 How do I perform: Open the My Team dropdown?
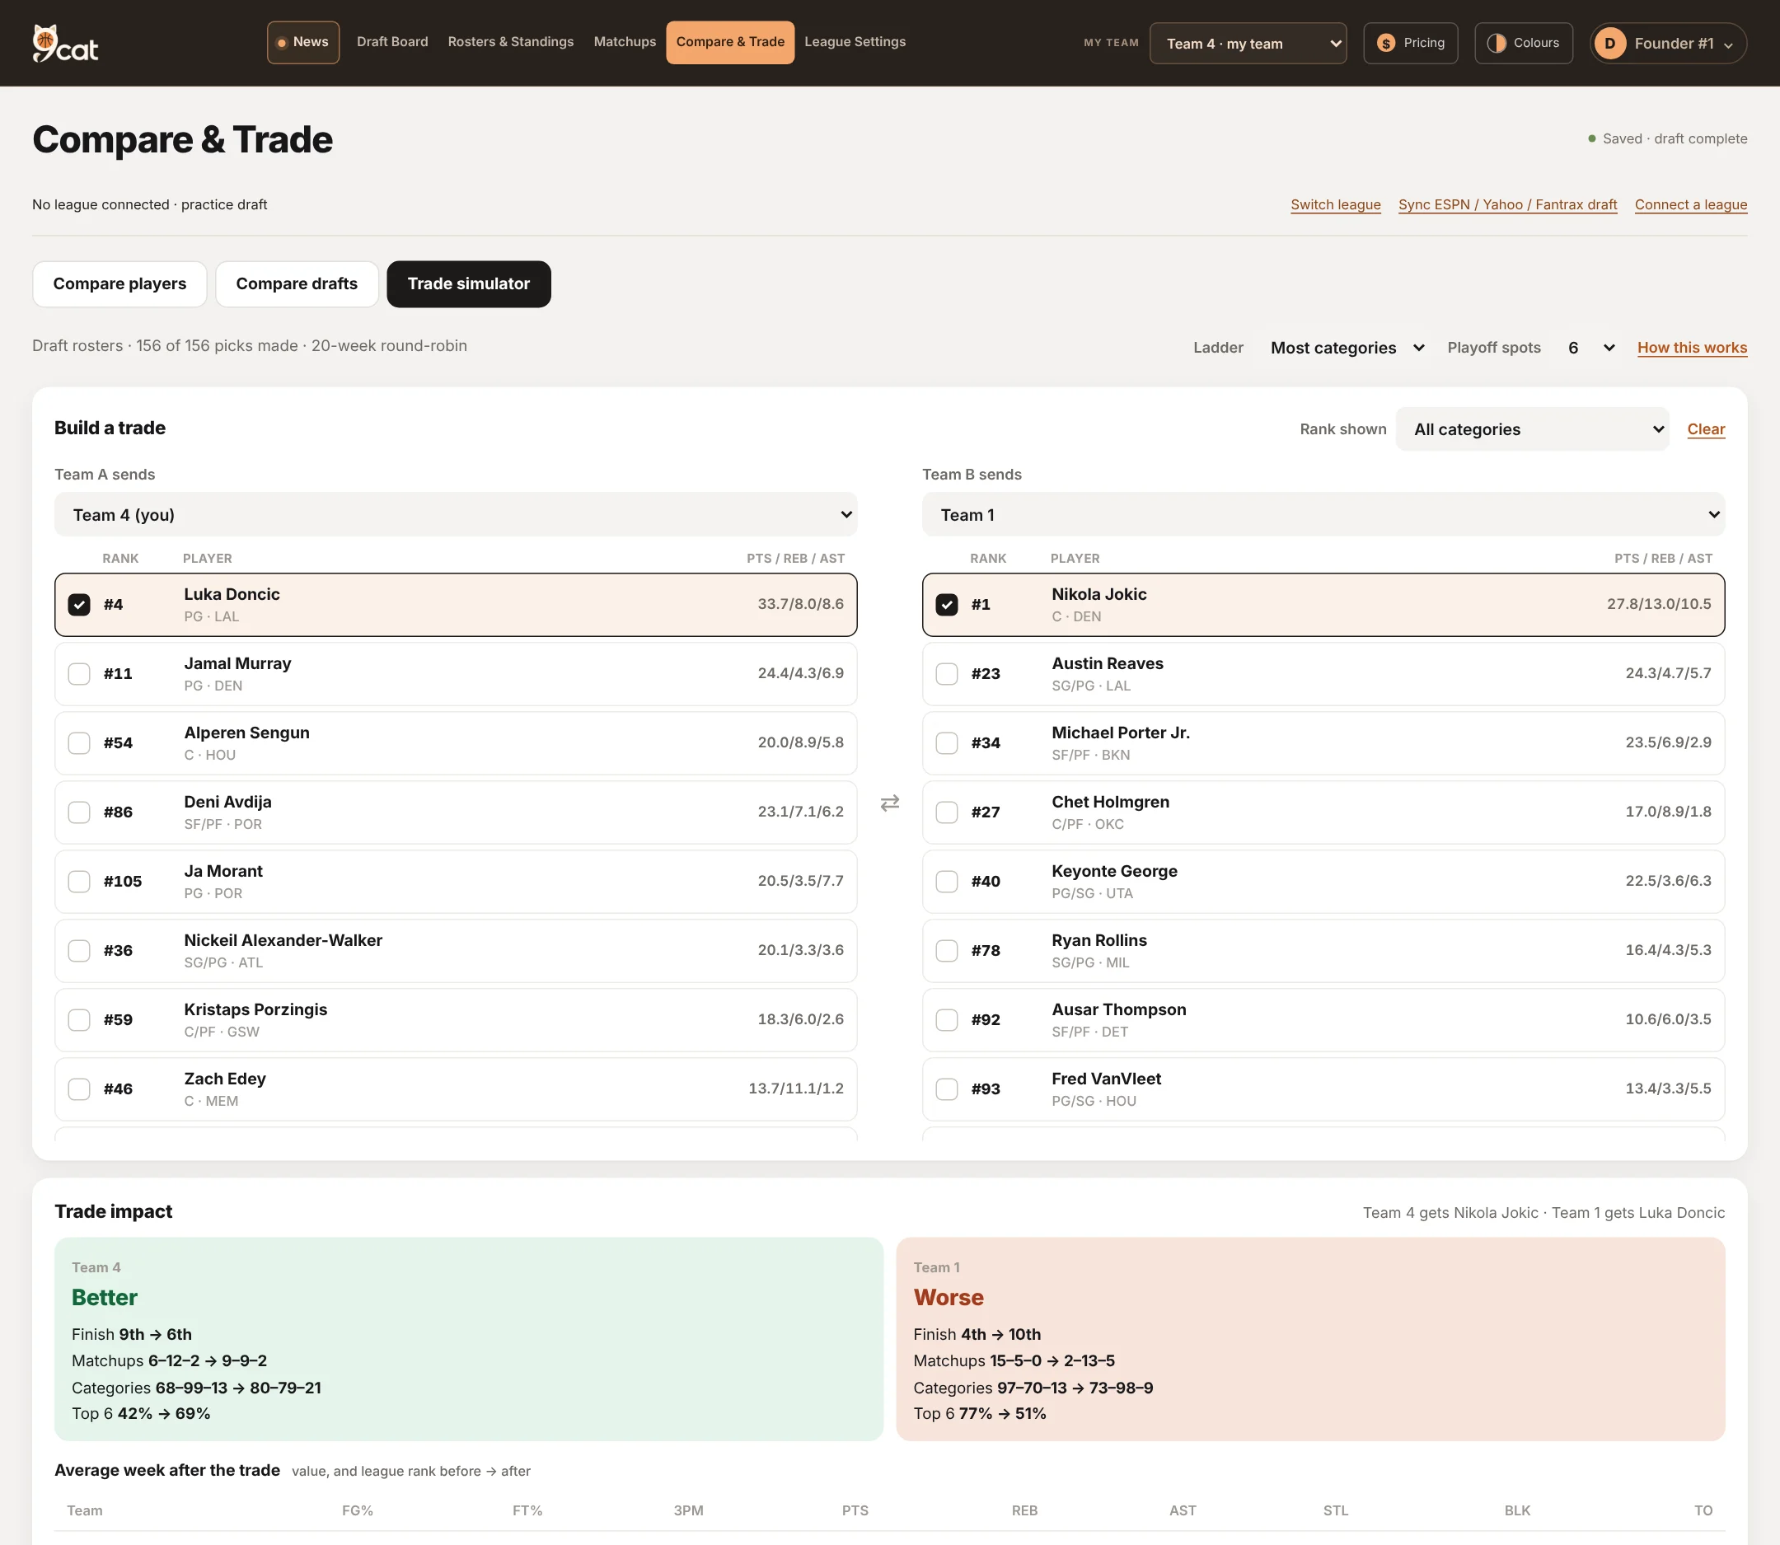pos(1247,43)
